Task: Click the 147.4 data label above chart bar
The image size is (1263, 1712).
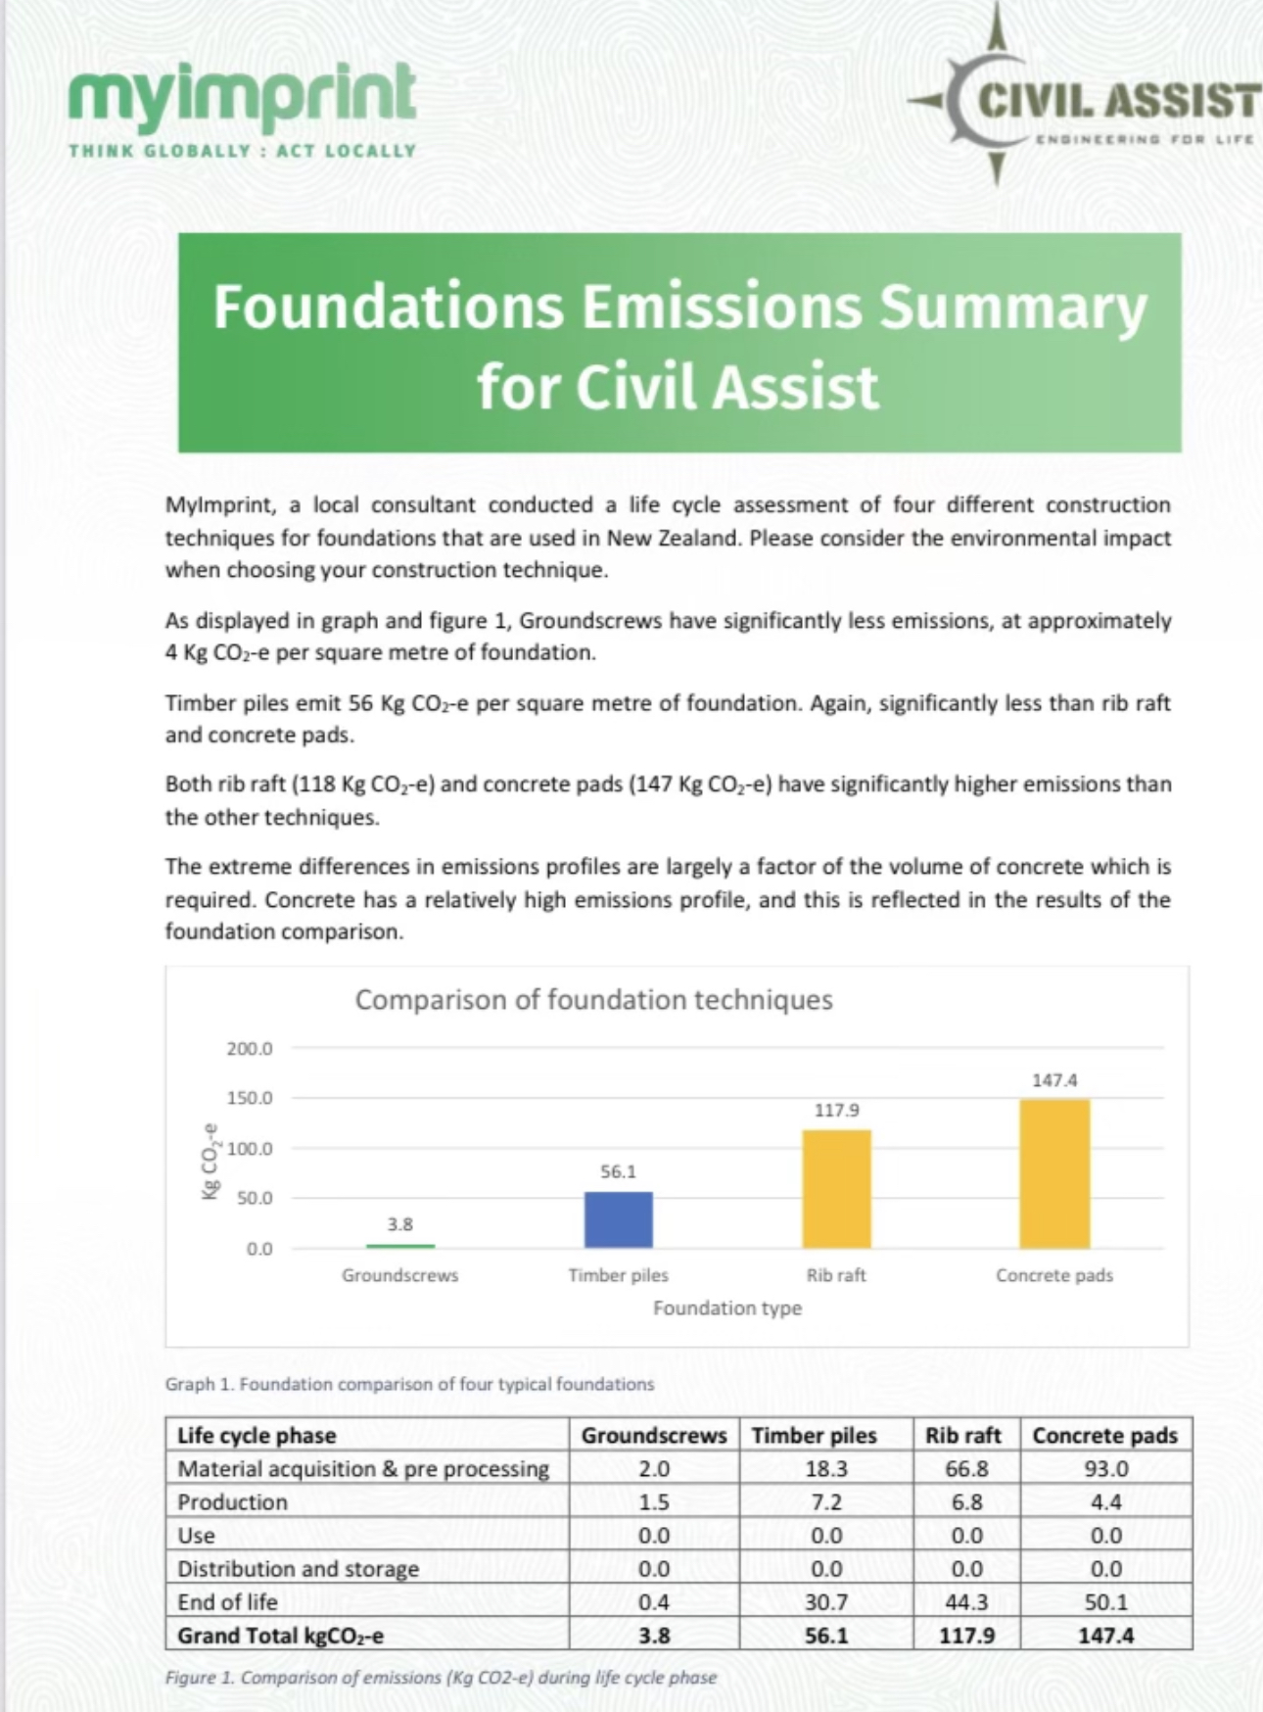Action: point(1054,1079)
